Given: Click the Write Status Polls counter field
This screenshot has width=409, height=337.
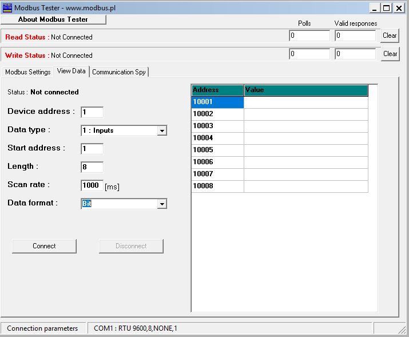Looking at the screenshot, I should tap(309, 54).
